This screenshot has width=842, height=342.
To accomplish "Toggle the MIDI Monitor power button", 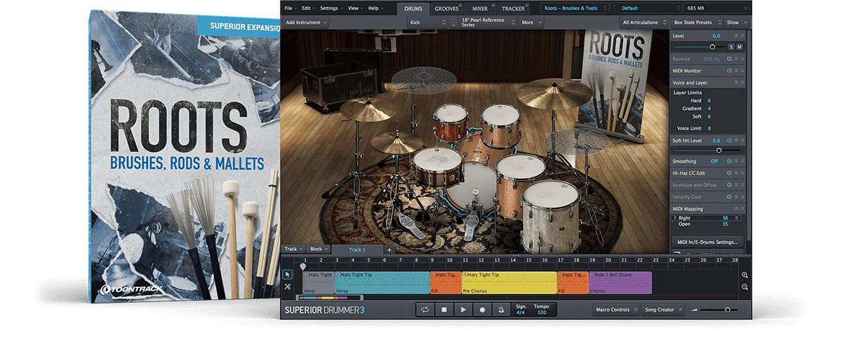I will point(729,71).
